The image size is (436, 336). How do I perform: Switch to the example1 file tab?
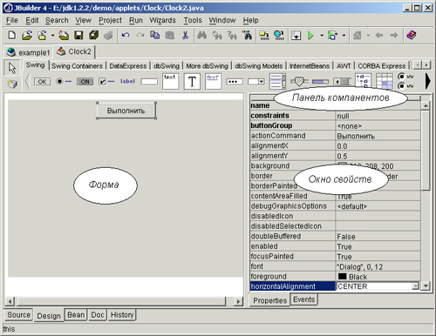pyautogui.click(x=29, y=52)
